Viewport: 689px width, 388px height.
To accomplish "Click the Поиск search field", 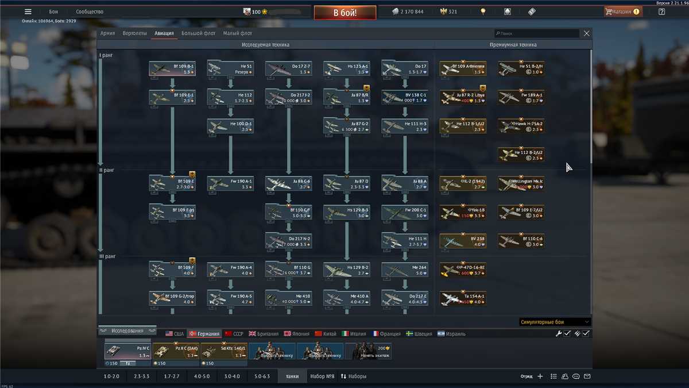I will click(x=536, y=33).
